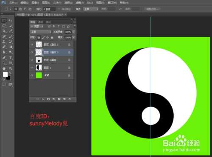Expand the layer fill slider arrow

(74, 38)
